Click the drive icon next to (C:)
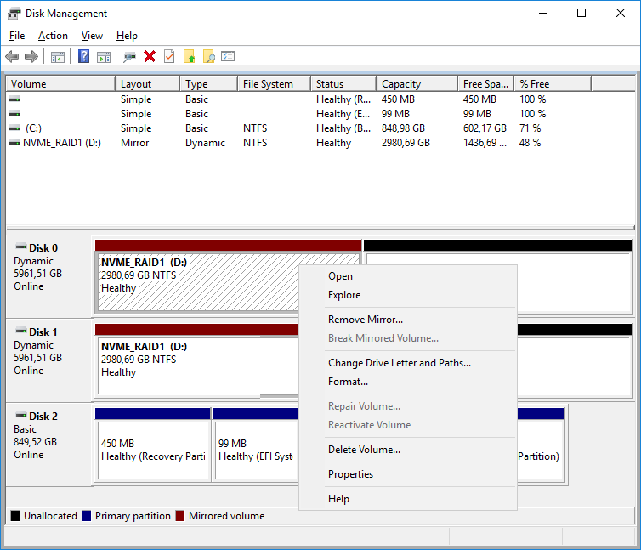The width and height of the screenshot is (641, 550). [14, 128]
